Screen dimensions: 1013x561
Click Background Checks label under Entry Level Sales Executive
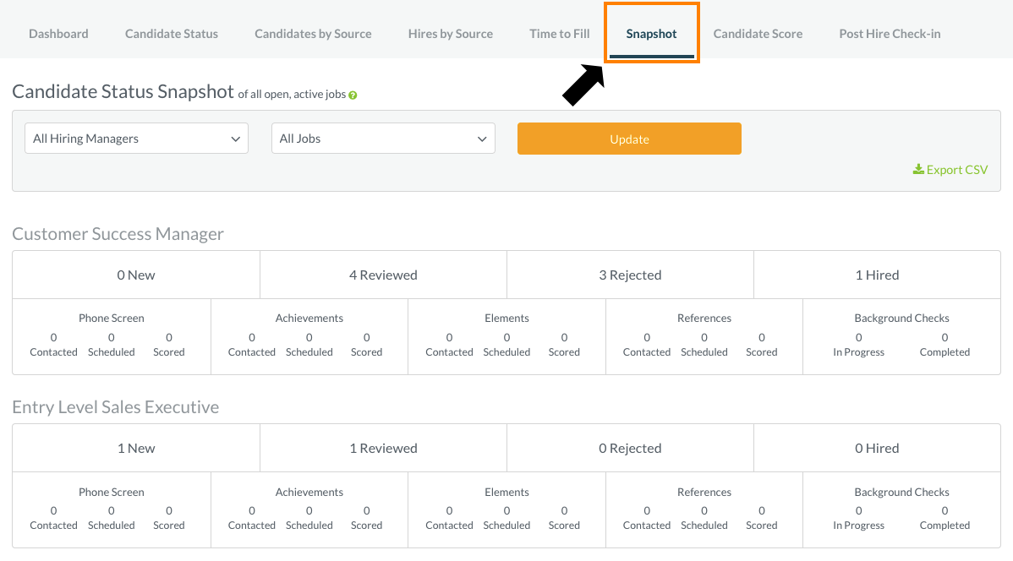(902, 492)
